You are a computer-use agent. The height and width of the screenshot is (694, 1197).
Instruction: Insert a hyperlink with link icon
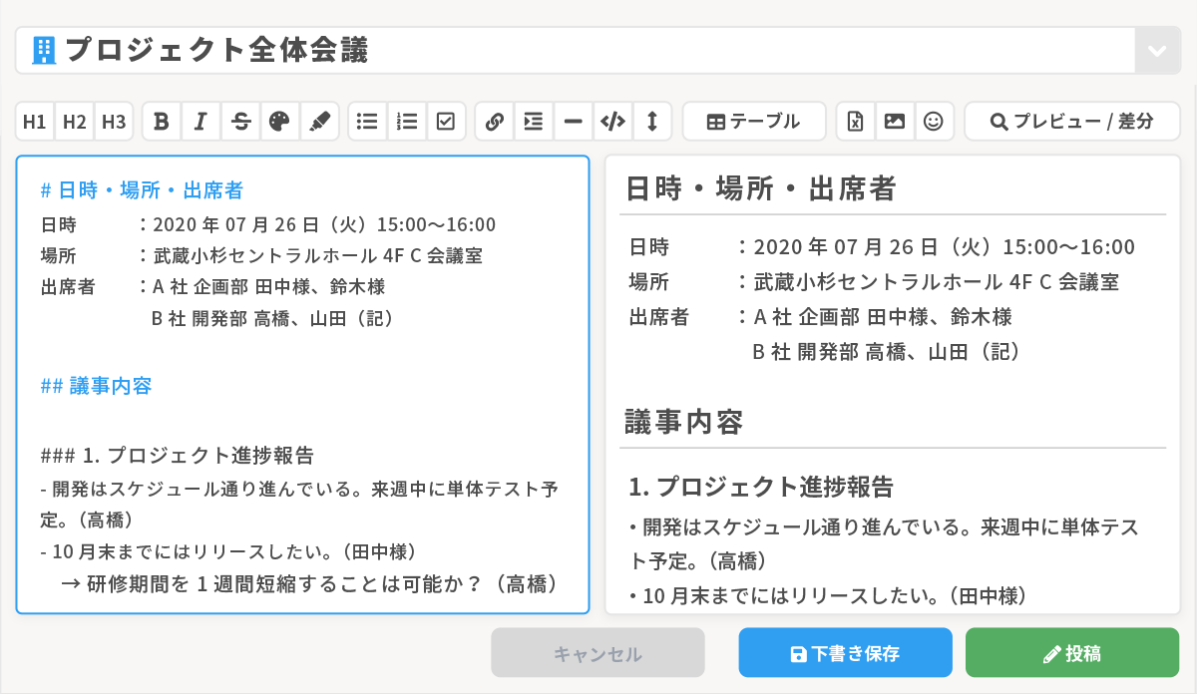494,122
